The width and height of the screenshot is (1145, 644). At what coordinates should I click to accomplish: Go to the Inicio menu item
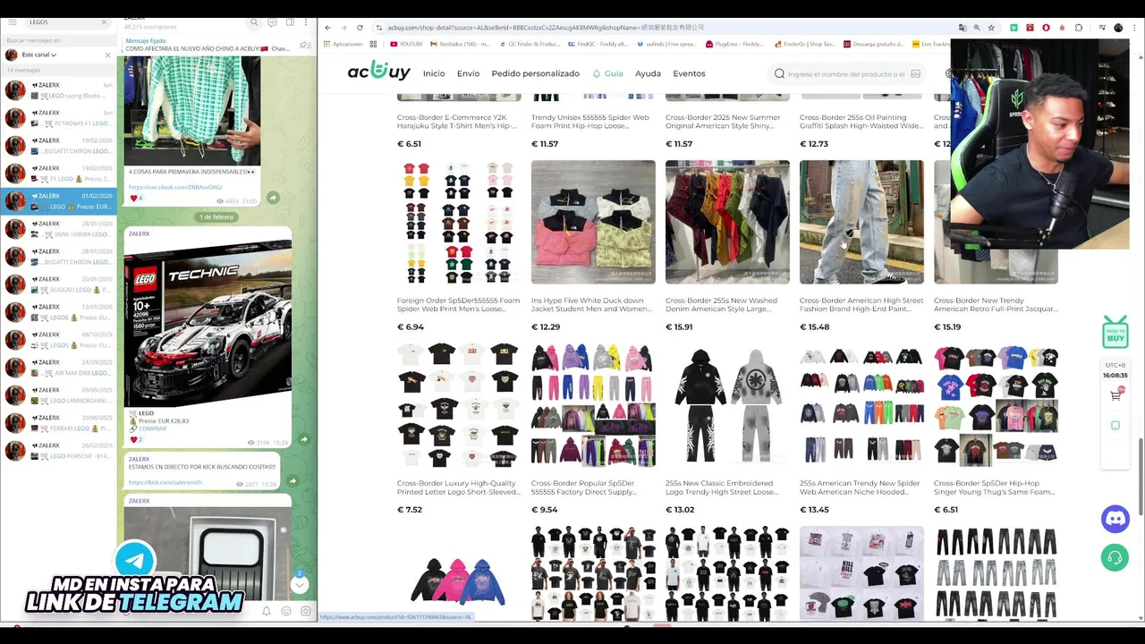[434, 73]
